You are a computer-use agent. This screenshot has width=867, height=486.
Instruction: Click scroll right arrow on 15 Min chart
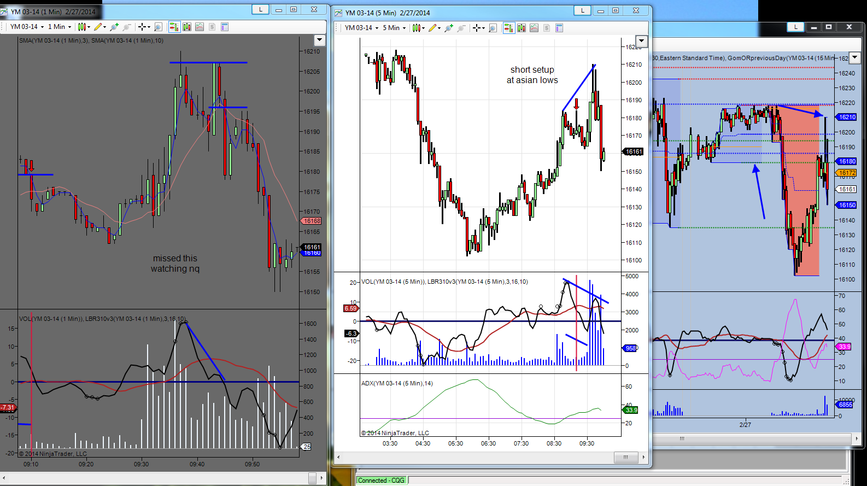click(x=857, y=438)
